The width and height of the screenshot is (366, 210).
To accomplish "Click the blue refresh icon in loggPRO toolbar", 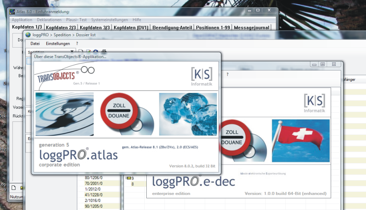I will (x=96, y=51).
